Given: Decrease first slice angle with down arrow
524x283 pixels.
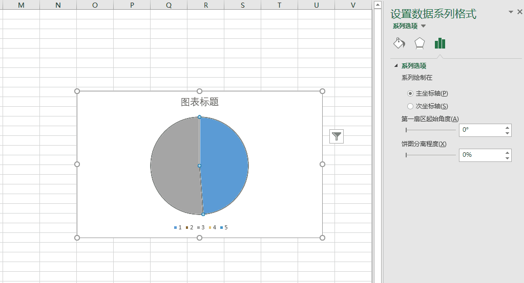Looking at the screenshot, I should tap(507, 133).
